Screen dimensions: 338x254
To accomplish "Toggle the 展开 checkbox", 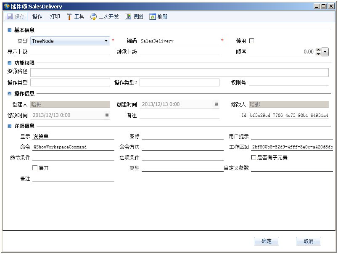I will [35, 168].
